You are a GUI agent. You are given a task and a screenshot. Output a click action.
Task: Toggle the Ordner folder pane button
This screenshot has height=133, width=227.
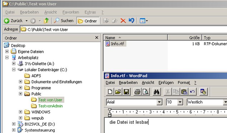click(x=88, y=21)
